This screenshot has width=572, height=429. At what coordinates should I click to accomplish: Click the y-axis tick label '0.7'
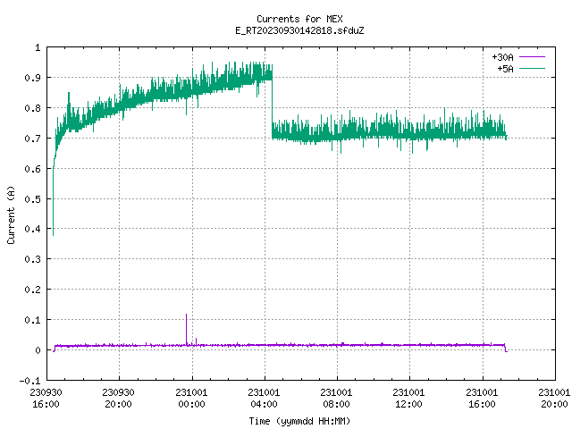32,139
